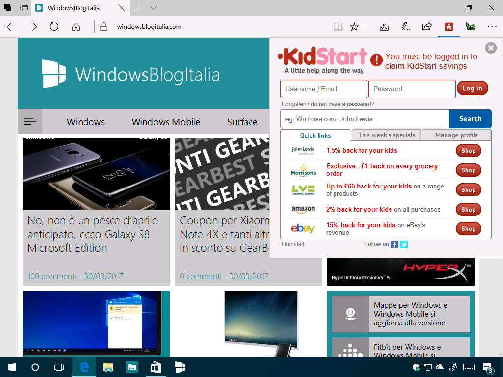
Task: Click the browser Back arrow
Action: [11, 27]
